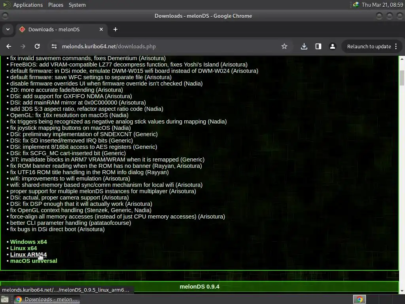
Task: Click the scrollbar up arrow
Action: tap(402, 59)
